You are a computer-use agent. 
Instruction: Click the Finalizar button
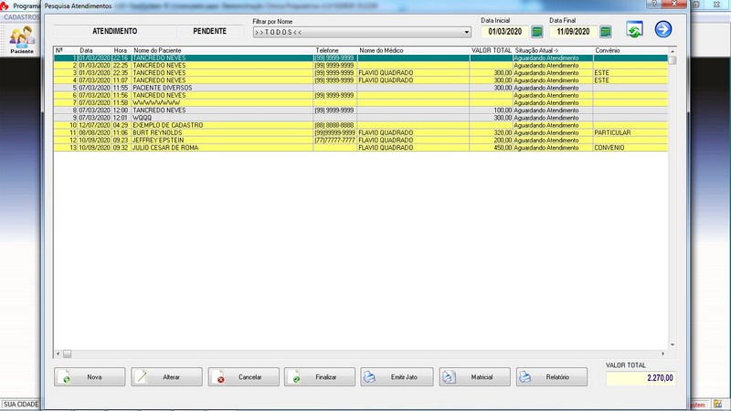pyautogui.click(x=320, y=377)
